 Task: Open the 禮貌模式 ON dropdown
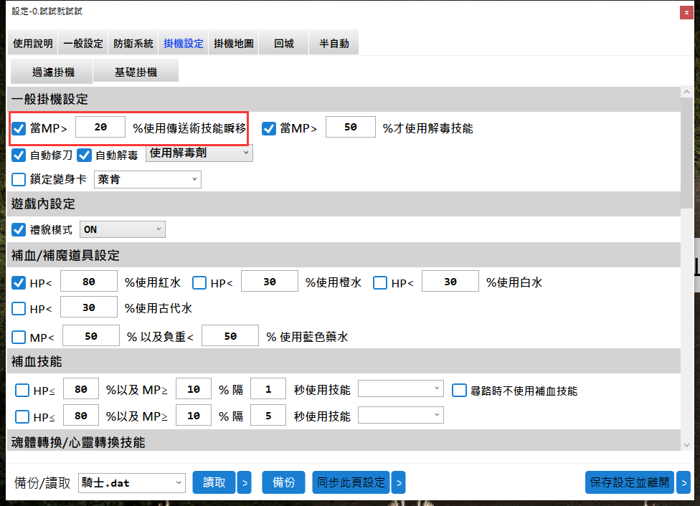tap(122, 230)
